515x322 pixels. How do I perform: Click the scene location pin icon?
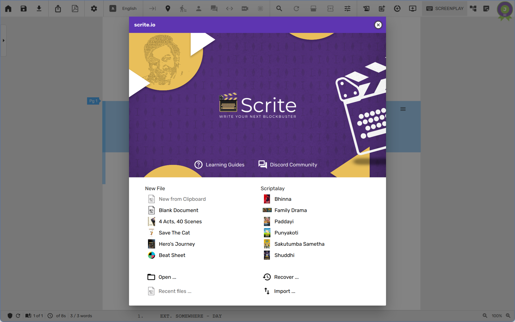pos(168,8)
